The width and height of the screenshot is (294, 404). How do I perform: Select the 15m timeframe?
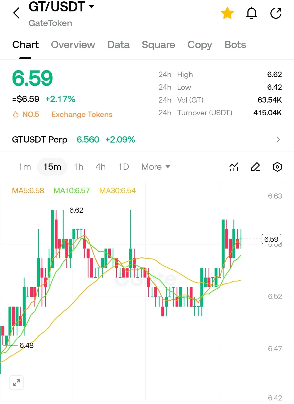pos(52,167)
